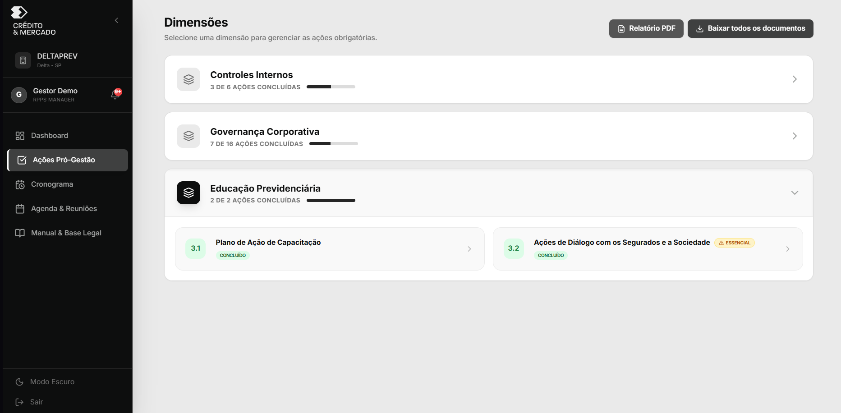Click the ESSENCIAL warning badge
Image resolution: width=841 pixels, height=413 pixels.
pos(735,243)
